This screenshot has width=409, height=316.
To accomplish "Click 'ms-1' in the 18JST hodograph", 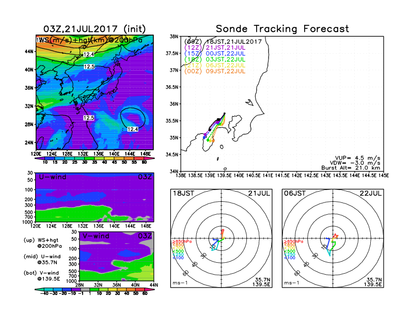I will point(180,283).
